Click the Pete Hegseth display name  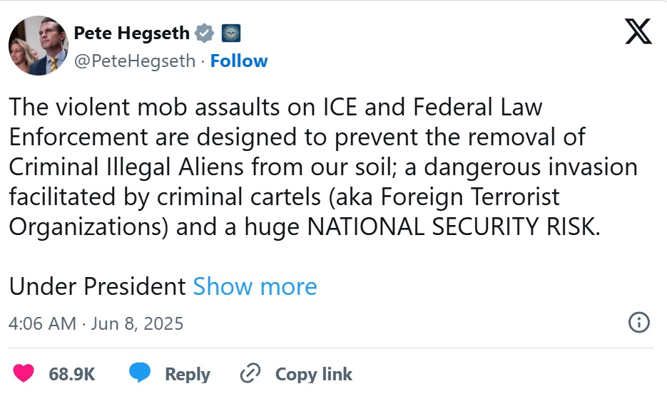(x=132, y=33)
